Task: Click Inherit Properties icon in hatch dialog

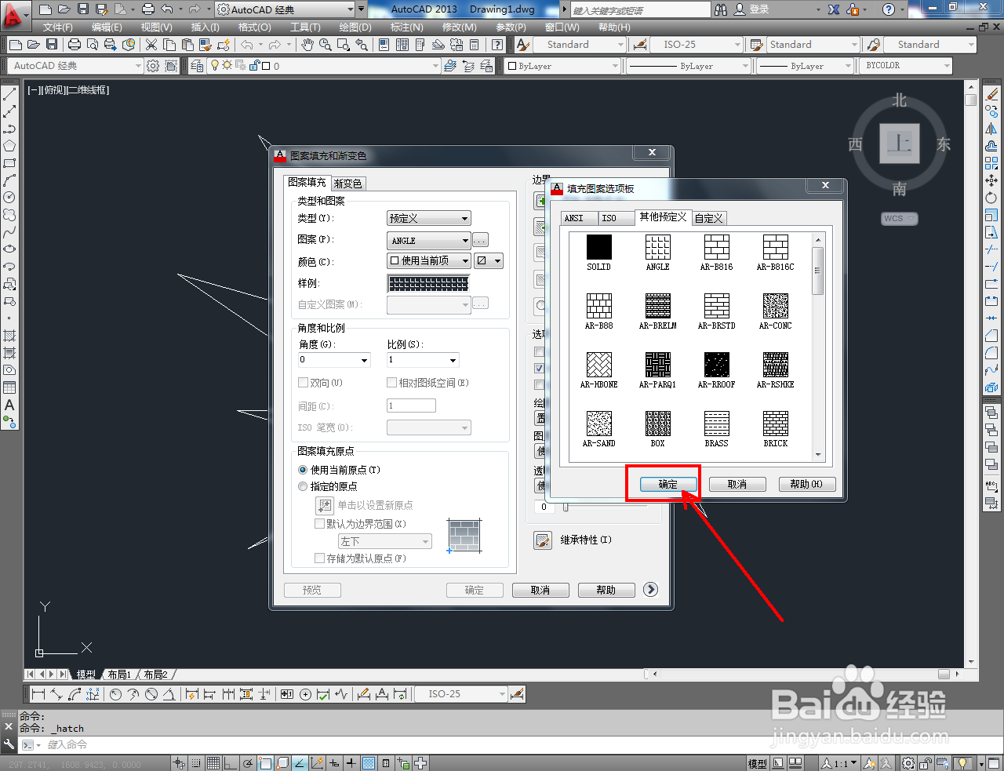Action: [x=543, y=540]
